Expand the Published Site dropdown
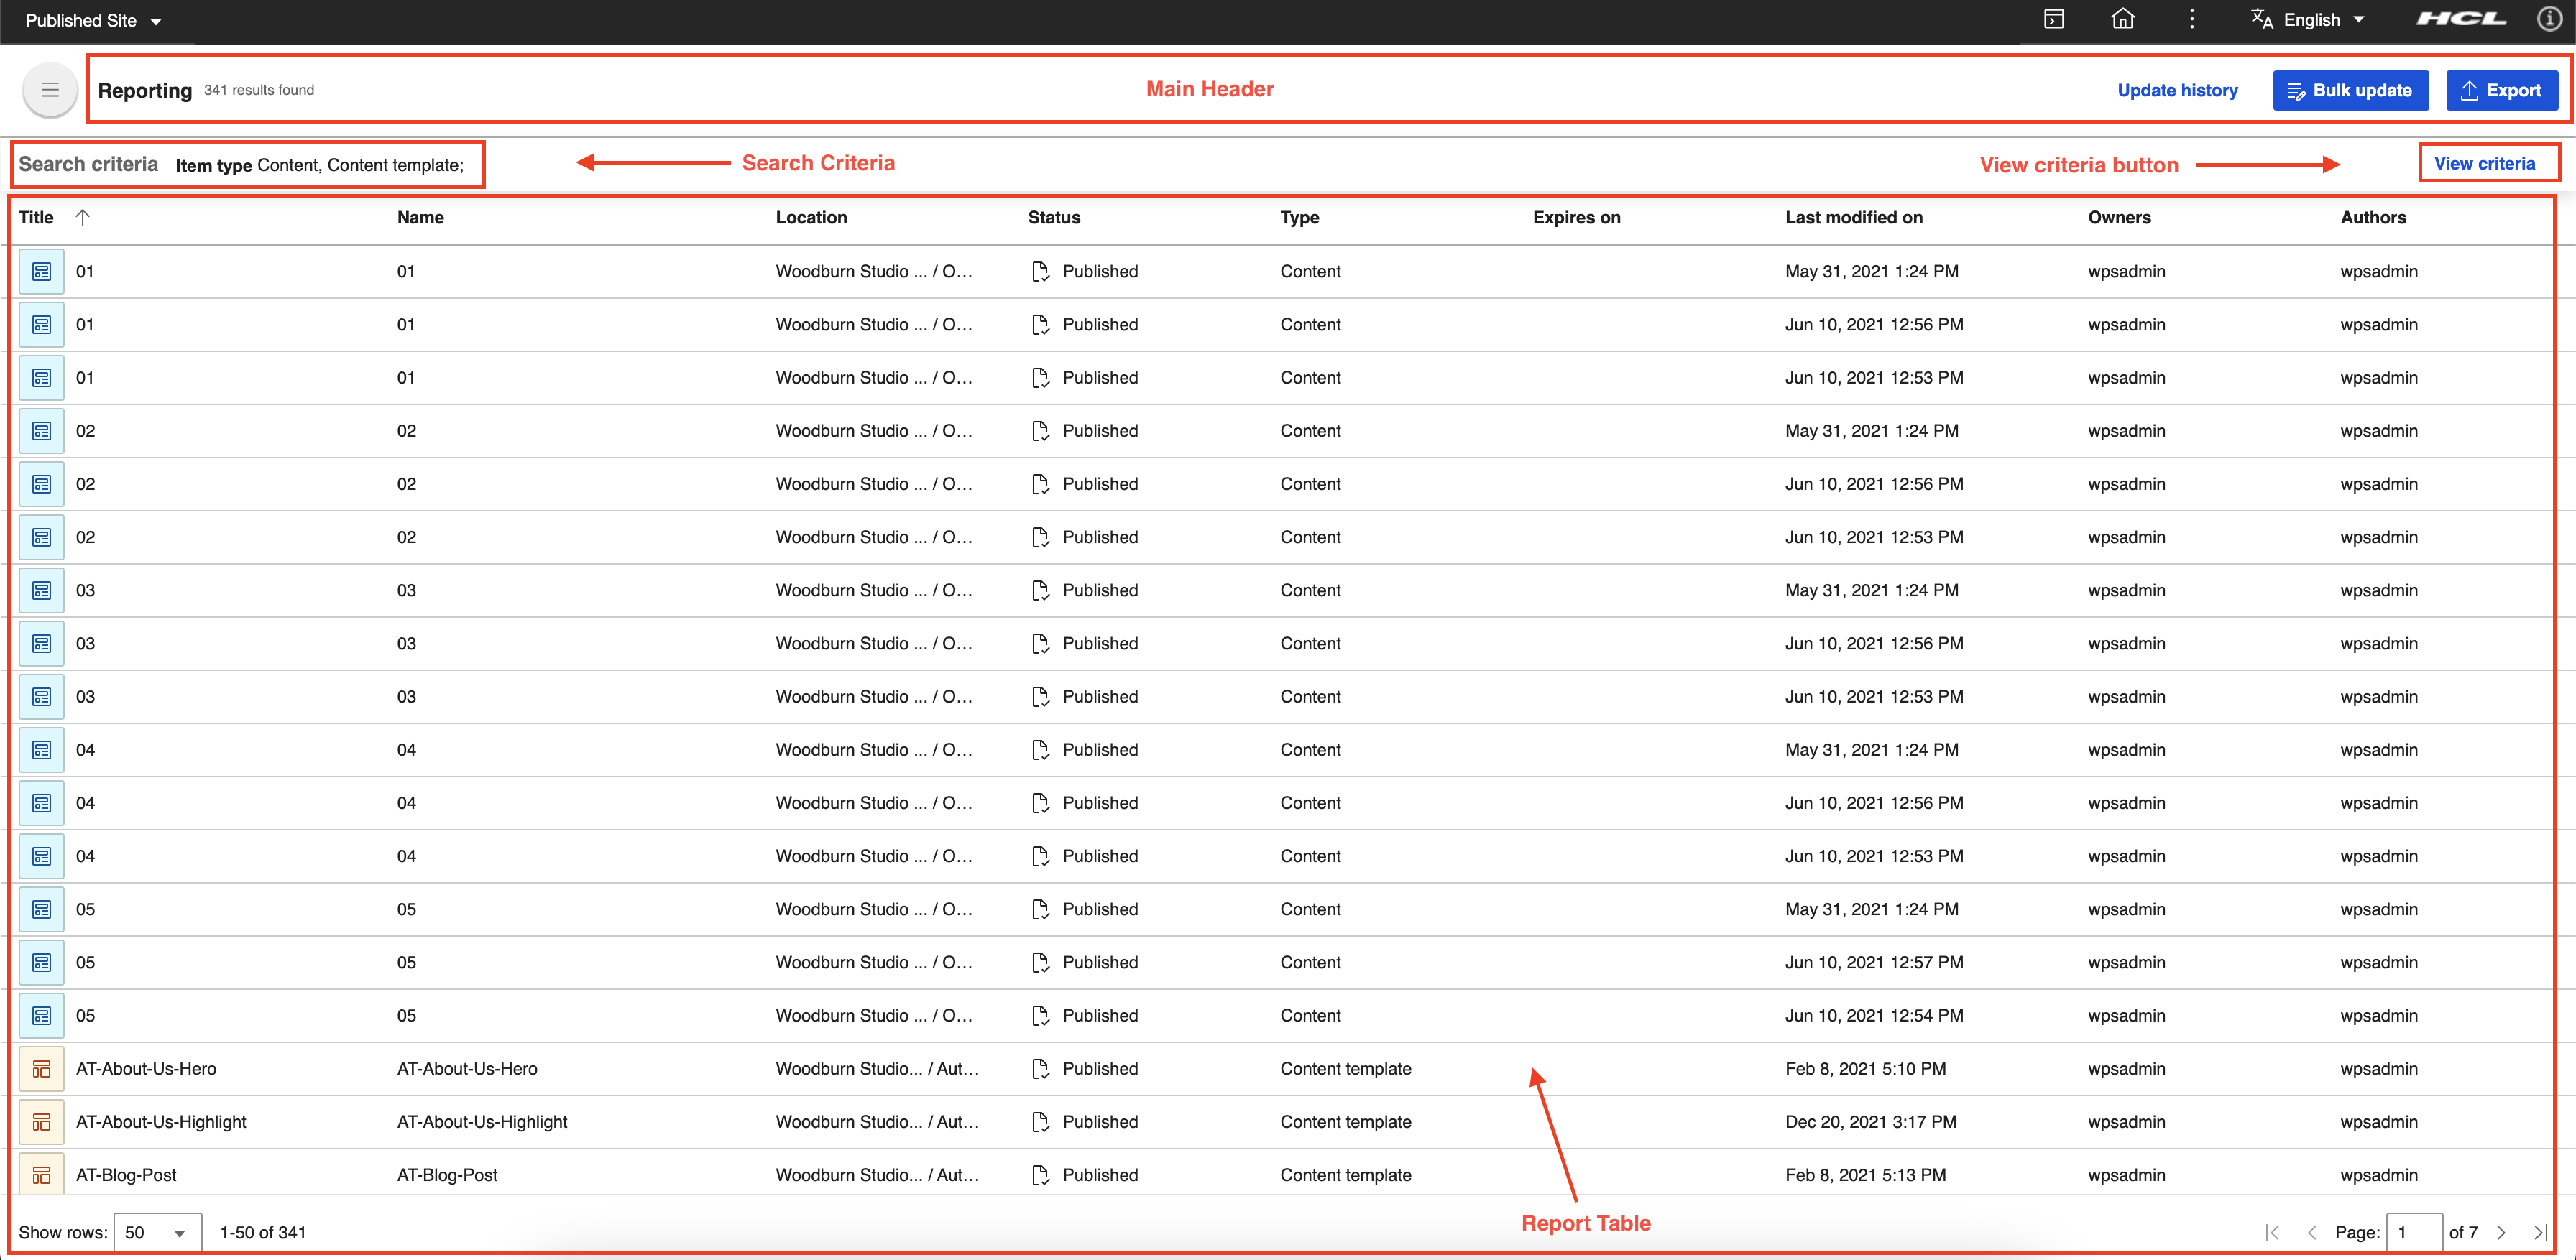The height and width of the screenshot is (1260, 2576). tap(94, 21)
